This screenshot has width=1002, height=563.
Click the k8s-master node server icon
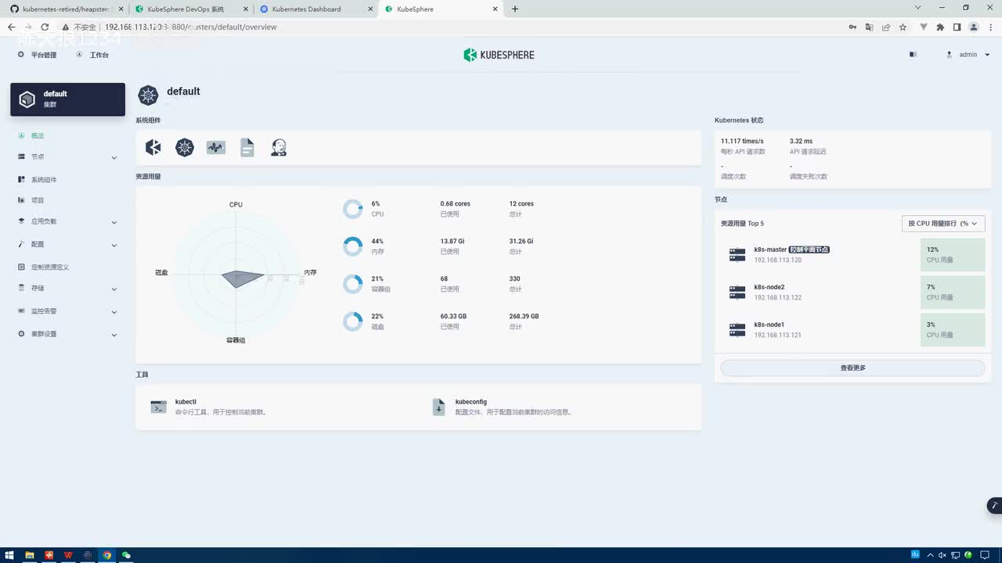(737, 254)
